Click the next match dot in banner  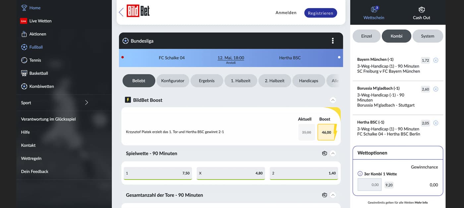tap(339, 57)
